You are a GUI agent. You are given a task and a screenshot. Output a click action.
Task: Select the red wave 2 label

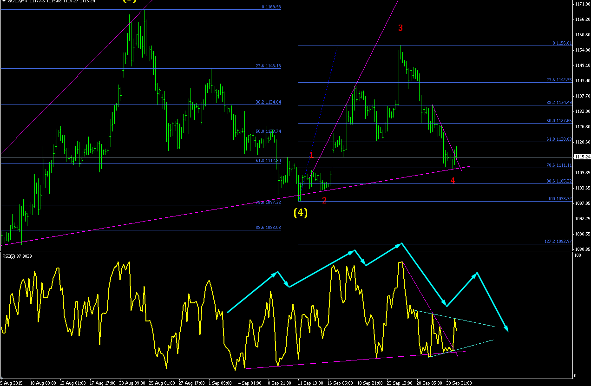tap(324, 201)
